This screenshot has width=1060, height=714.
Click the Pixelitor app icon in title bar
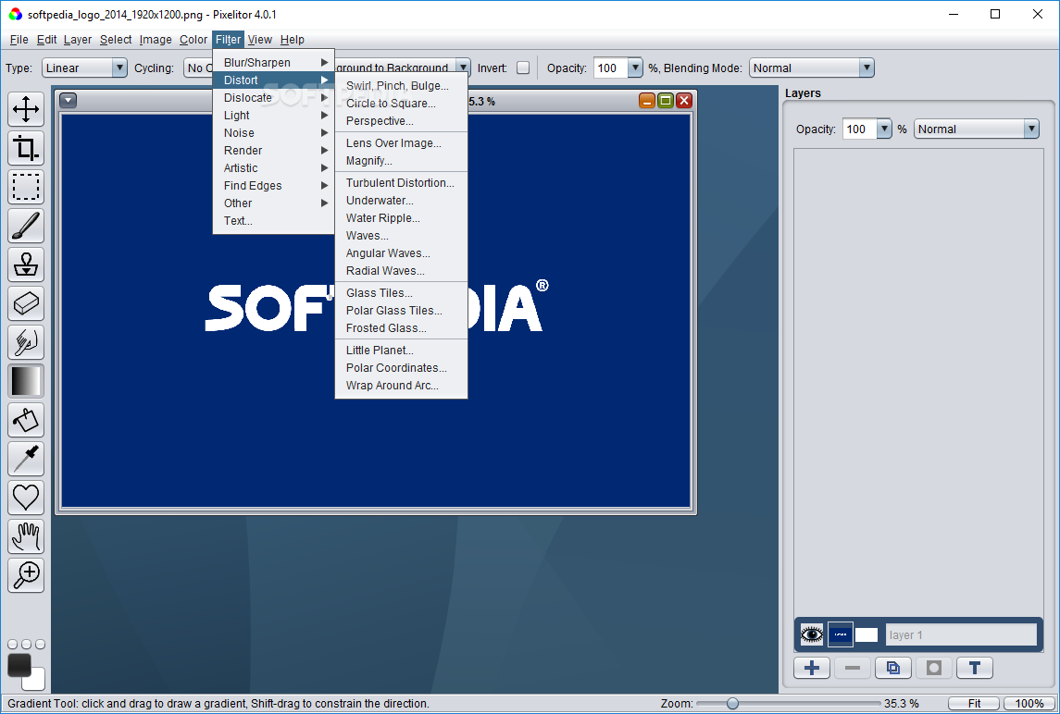(15, 14)
